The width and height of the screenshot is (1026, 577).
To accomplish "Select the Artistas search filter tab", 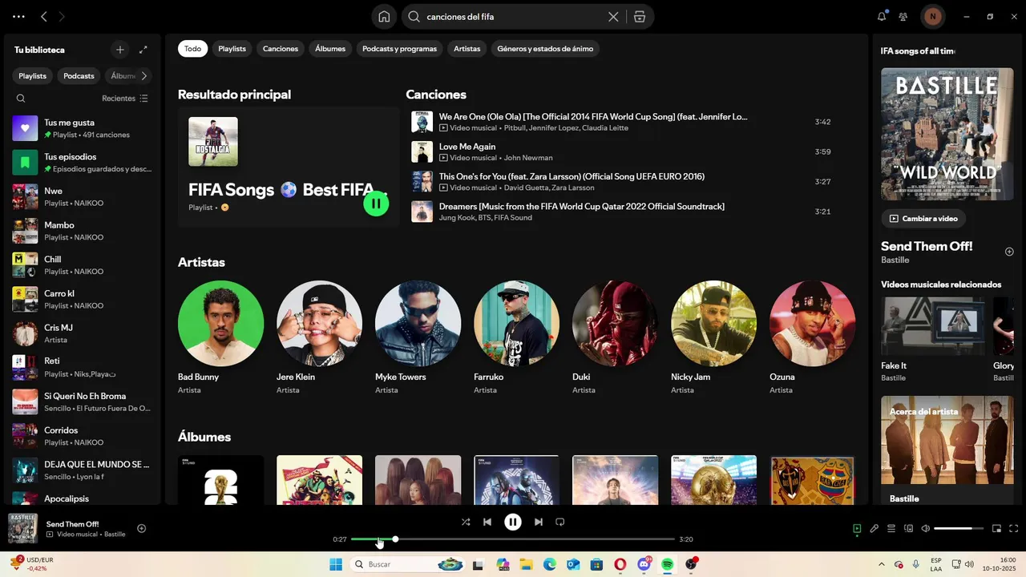I will pyautogui.click(x=467, y=49).
